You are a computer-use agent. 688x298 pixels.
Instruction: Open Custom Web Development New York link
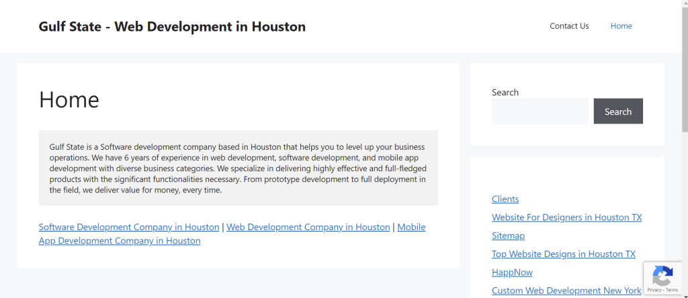point(566,291)
